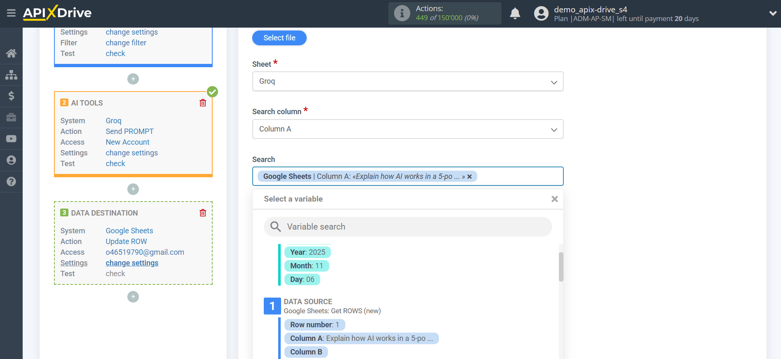Click the ApiX-Drive logo
The width and height of the screenshot is (781, 359).
point(57,13)
